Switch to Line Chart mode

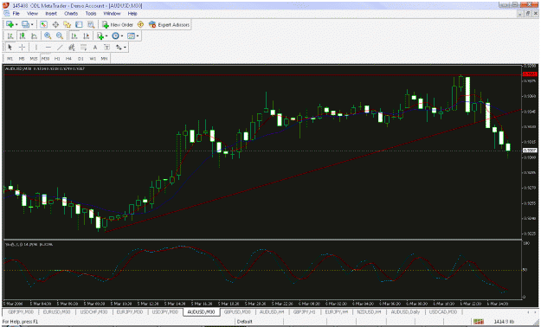click(x=34, y=35)
